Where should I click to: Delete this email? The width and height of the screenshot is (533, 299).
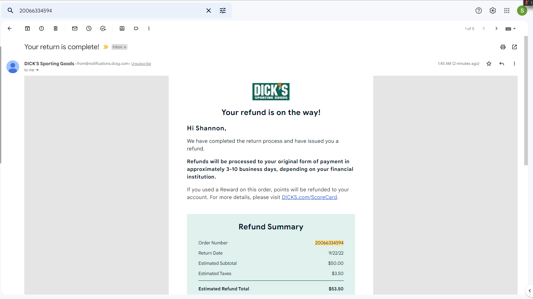coord(56,28)
